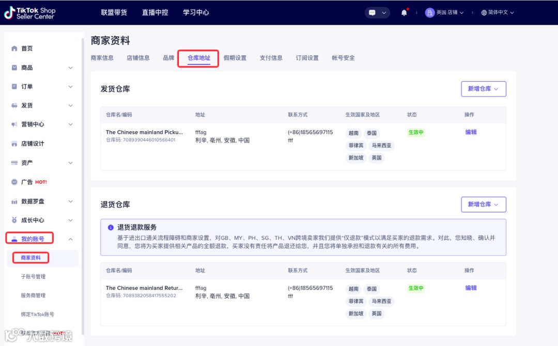Switch to the 支付信息 tab
Screen dimensions: 558x346
271,58
